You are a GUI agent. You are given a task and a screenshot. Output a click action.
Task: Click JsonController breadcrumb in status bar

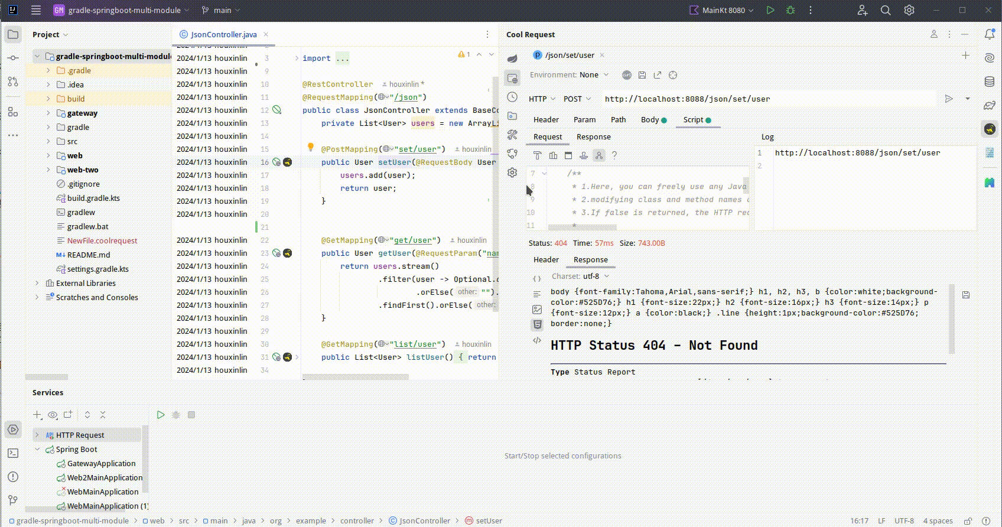[x=425, y=521]
